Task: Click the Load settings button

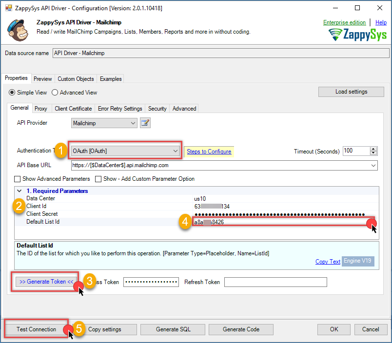Action: (x=351, y=92)
